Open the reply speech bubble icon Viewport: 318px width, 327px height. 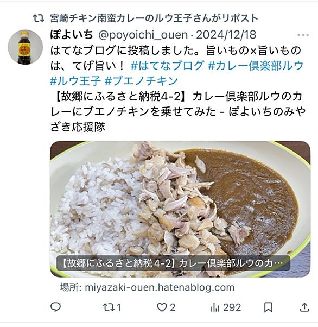point(56,307)
